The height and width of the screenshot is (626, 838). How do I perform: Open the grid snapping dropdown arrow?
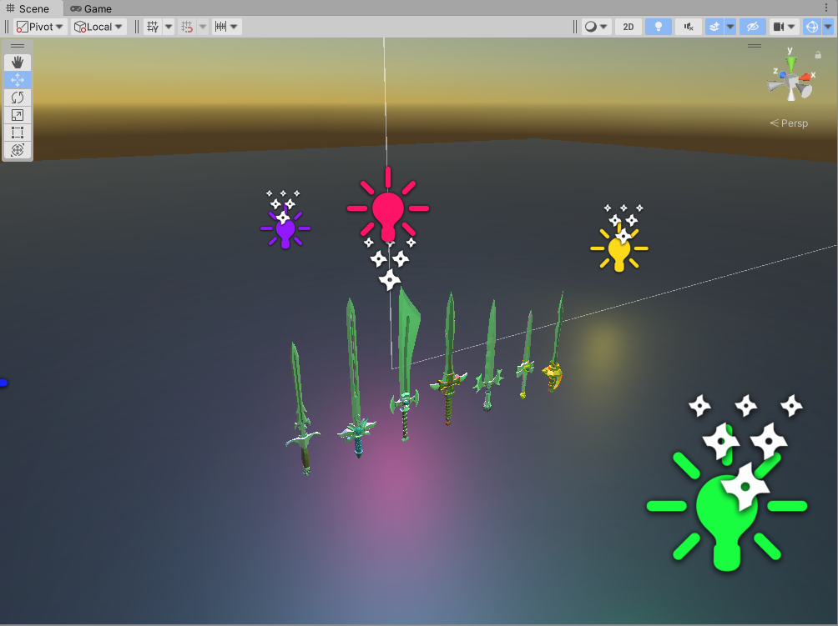click(x=203, y=27)
